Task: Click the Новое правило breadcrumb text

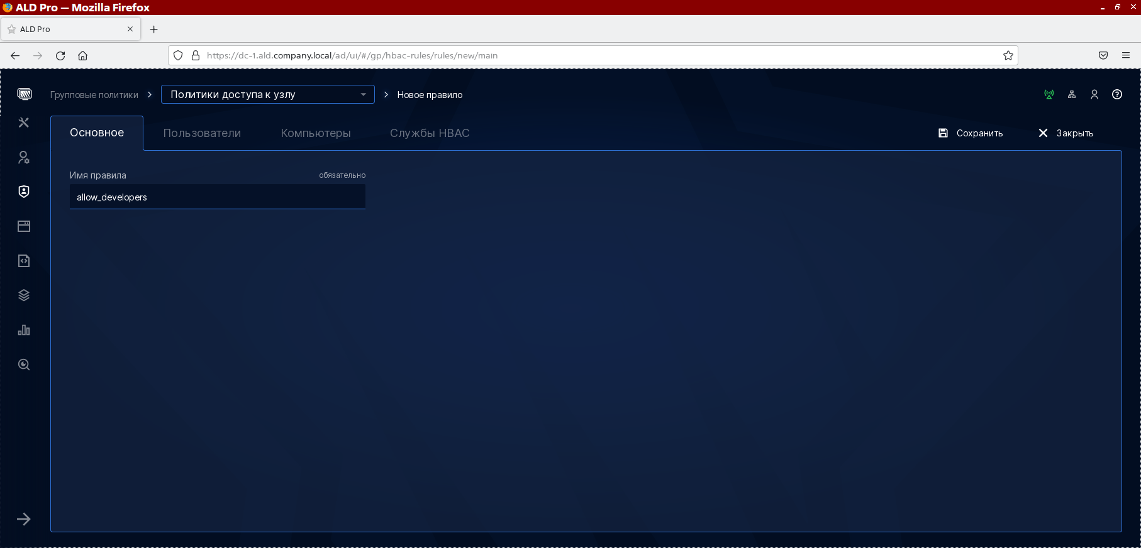Action: [x=430, y=94]
